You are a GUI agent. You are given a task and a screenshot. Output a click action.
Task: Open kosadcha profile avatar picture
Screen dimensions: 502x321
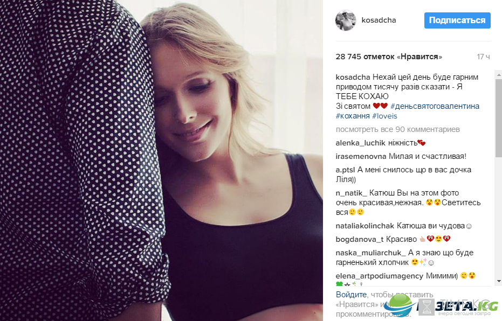tap(346, 20)
